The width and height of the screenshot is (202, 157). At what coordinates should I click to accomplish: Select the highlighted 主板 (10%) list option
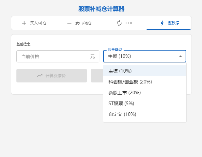point(120,71)
